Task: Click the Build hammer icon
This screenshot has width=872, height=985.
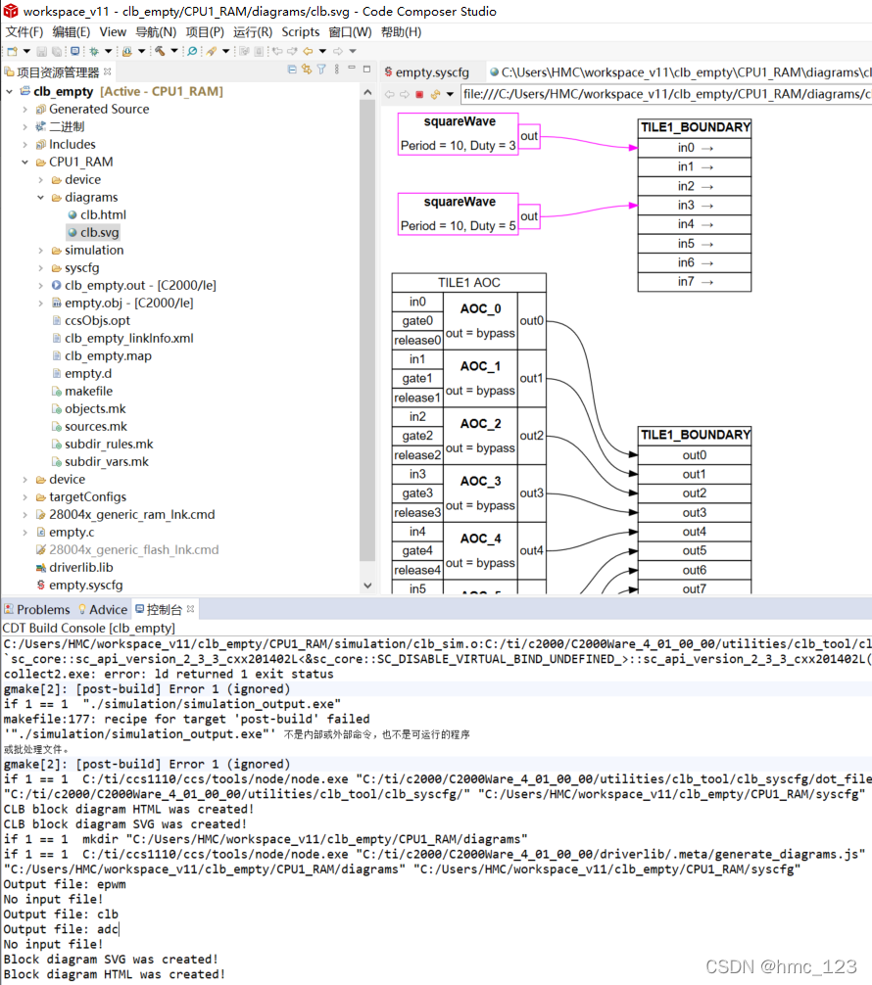Action: pyautogui.click(x=159, y=49)
